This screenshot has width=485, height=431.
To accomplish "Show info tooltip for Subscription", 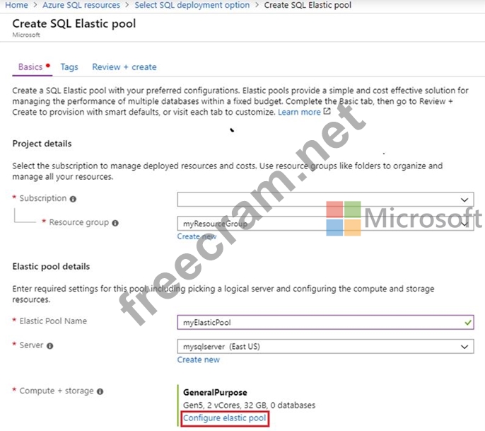I will (x=73, y=199).
